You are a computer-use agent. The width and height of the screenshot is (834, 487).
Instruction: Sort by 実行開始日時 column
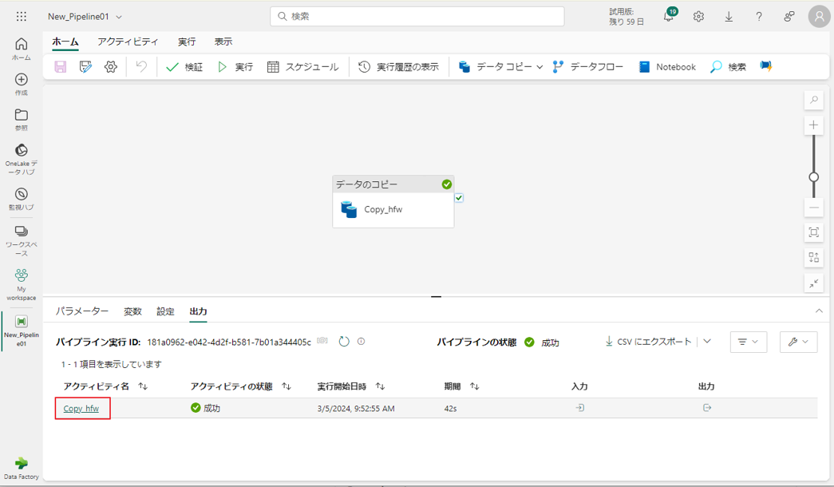point(381,386)
